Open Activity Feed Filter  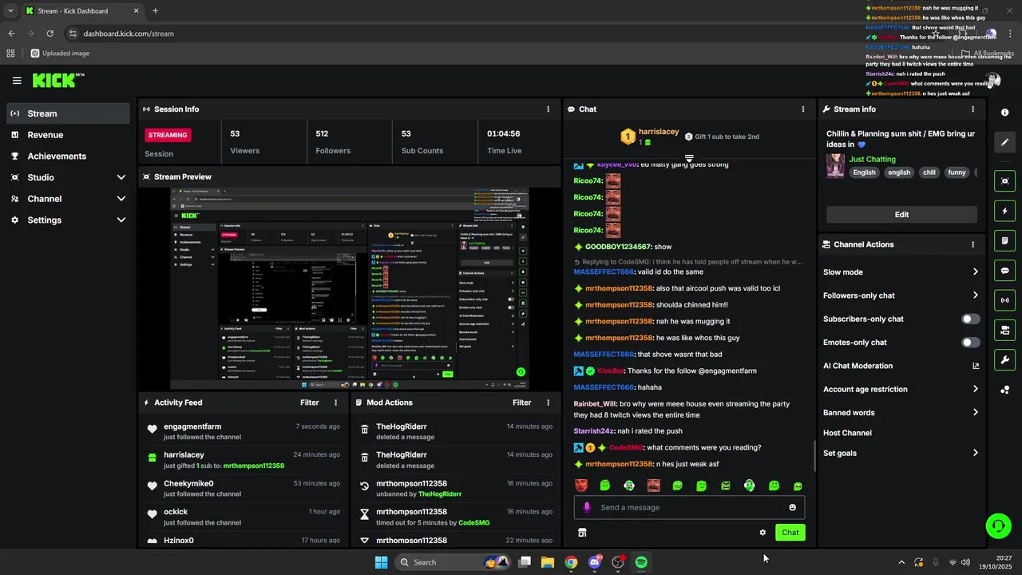(309, 402)
